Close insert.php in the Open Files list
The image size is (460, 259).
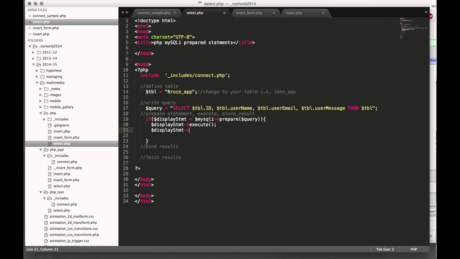tap(29, 34)
